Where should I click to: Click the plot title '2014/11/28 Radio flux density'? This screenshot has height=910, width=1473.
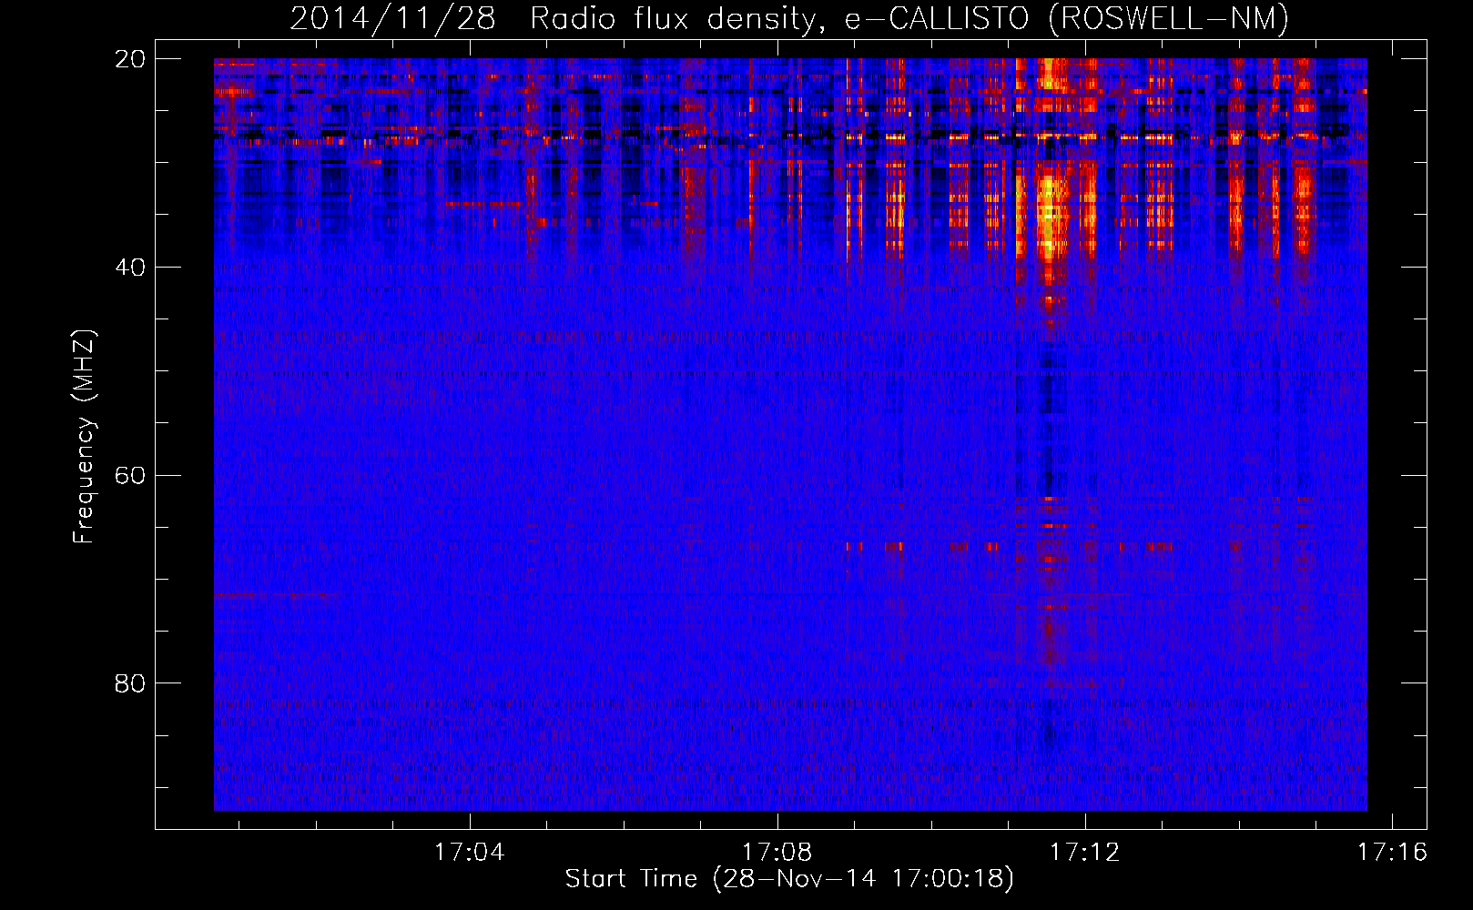pos(788,18)
